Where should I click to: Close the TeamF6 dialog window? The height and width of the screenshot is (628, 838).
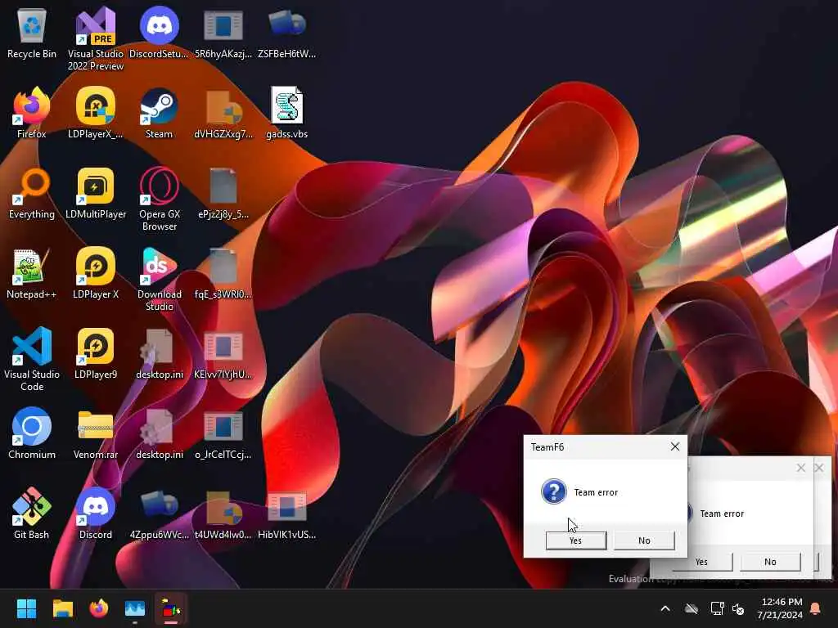click(x=675, y=446)
